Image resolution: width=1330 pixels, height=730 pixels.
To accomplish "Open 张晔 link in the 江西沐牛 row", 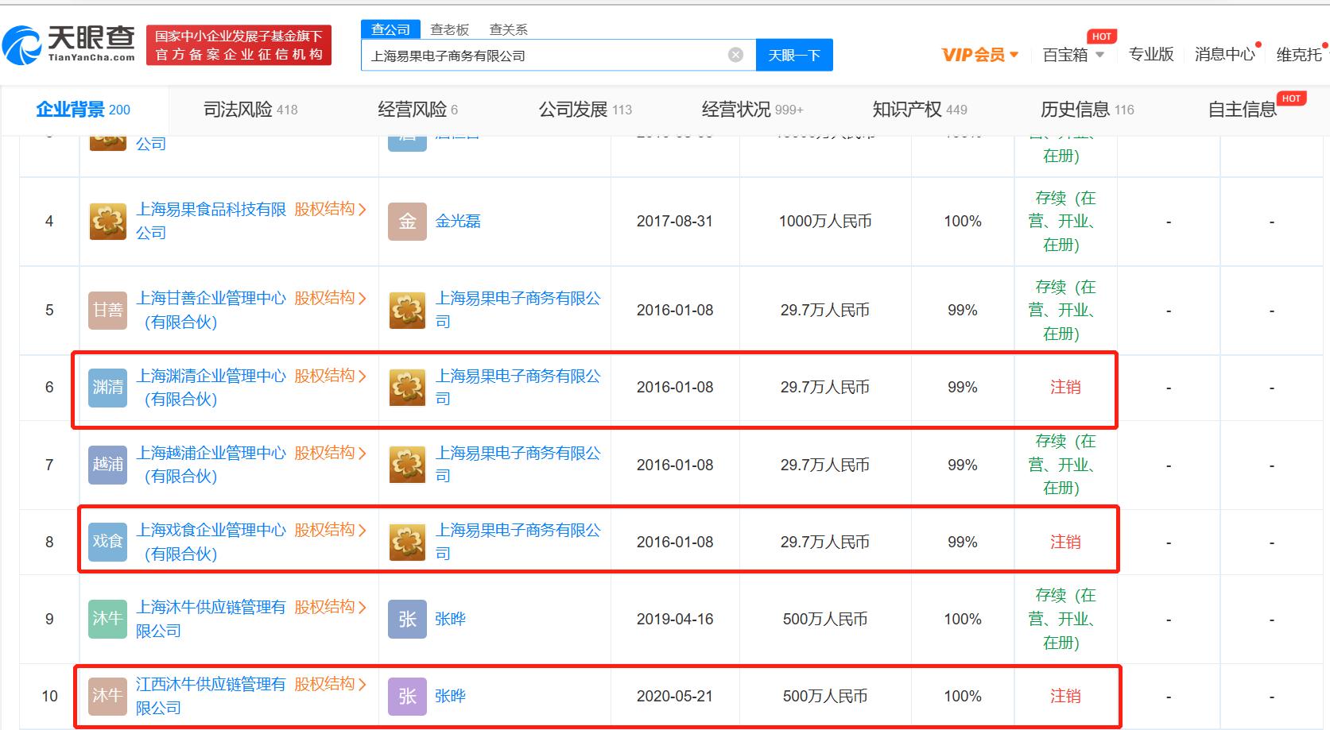I will coord(450,697).
